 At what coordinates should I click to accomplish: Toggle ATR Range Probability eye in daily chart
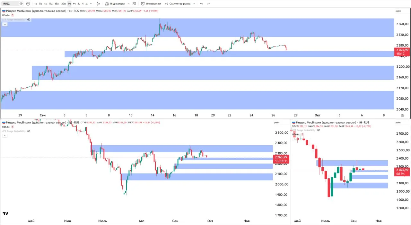coord(29,131)
